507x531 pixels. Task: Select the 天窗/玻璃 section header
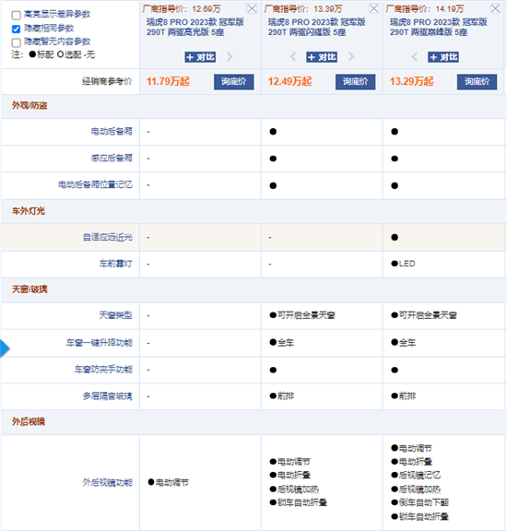[29, 289]
